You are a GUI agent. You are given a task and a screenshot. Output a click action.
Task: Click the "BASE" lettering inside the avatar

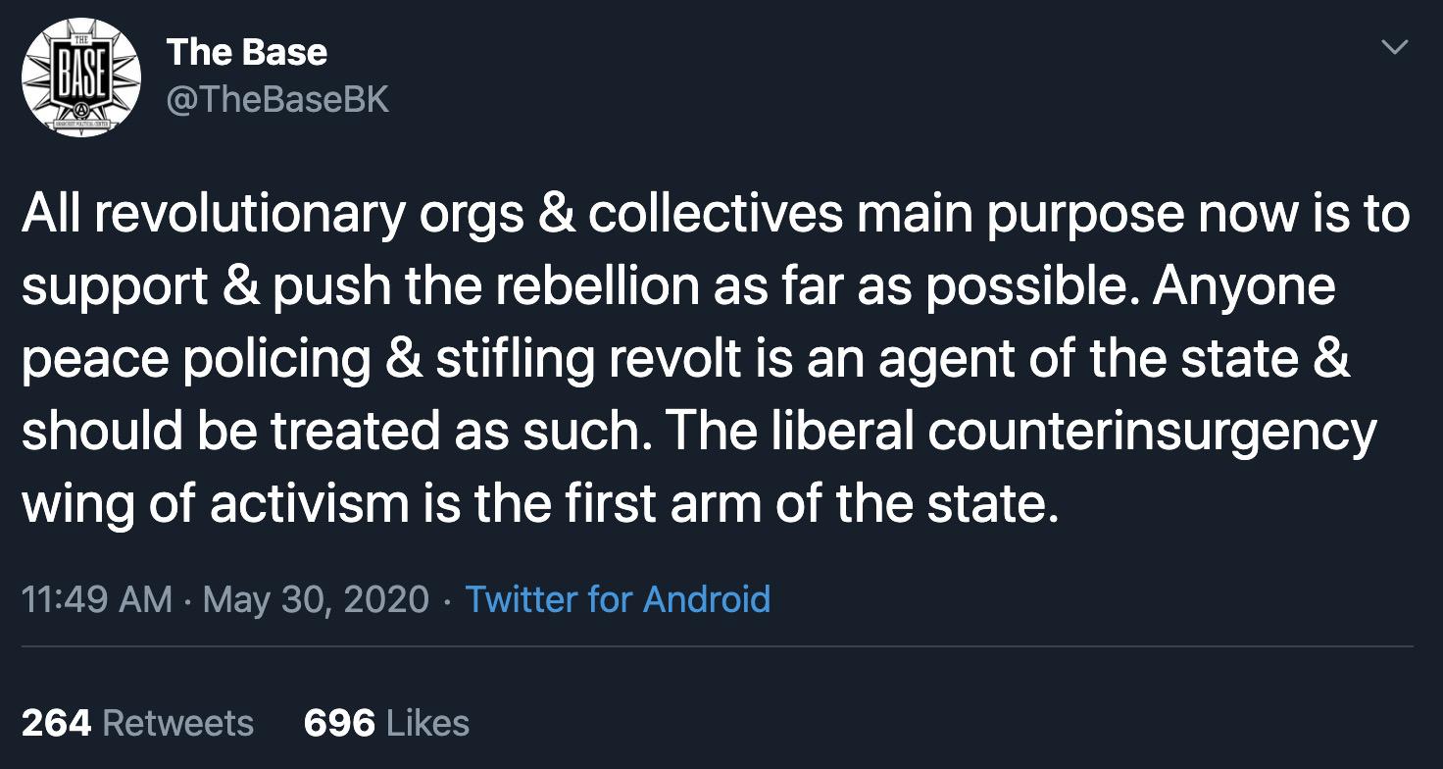[x=81, y=71]
